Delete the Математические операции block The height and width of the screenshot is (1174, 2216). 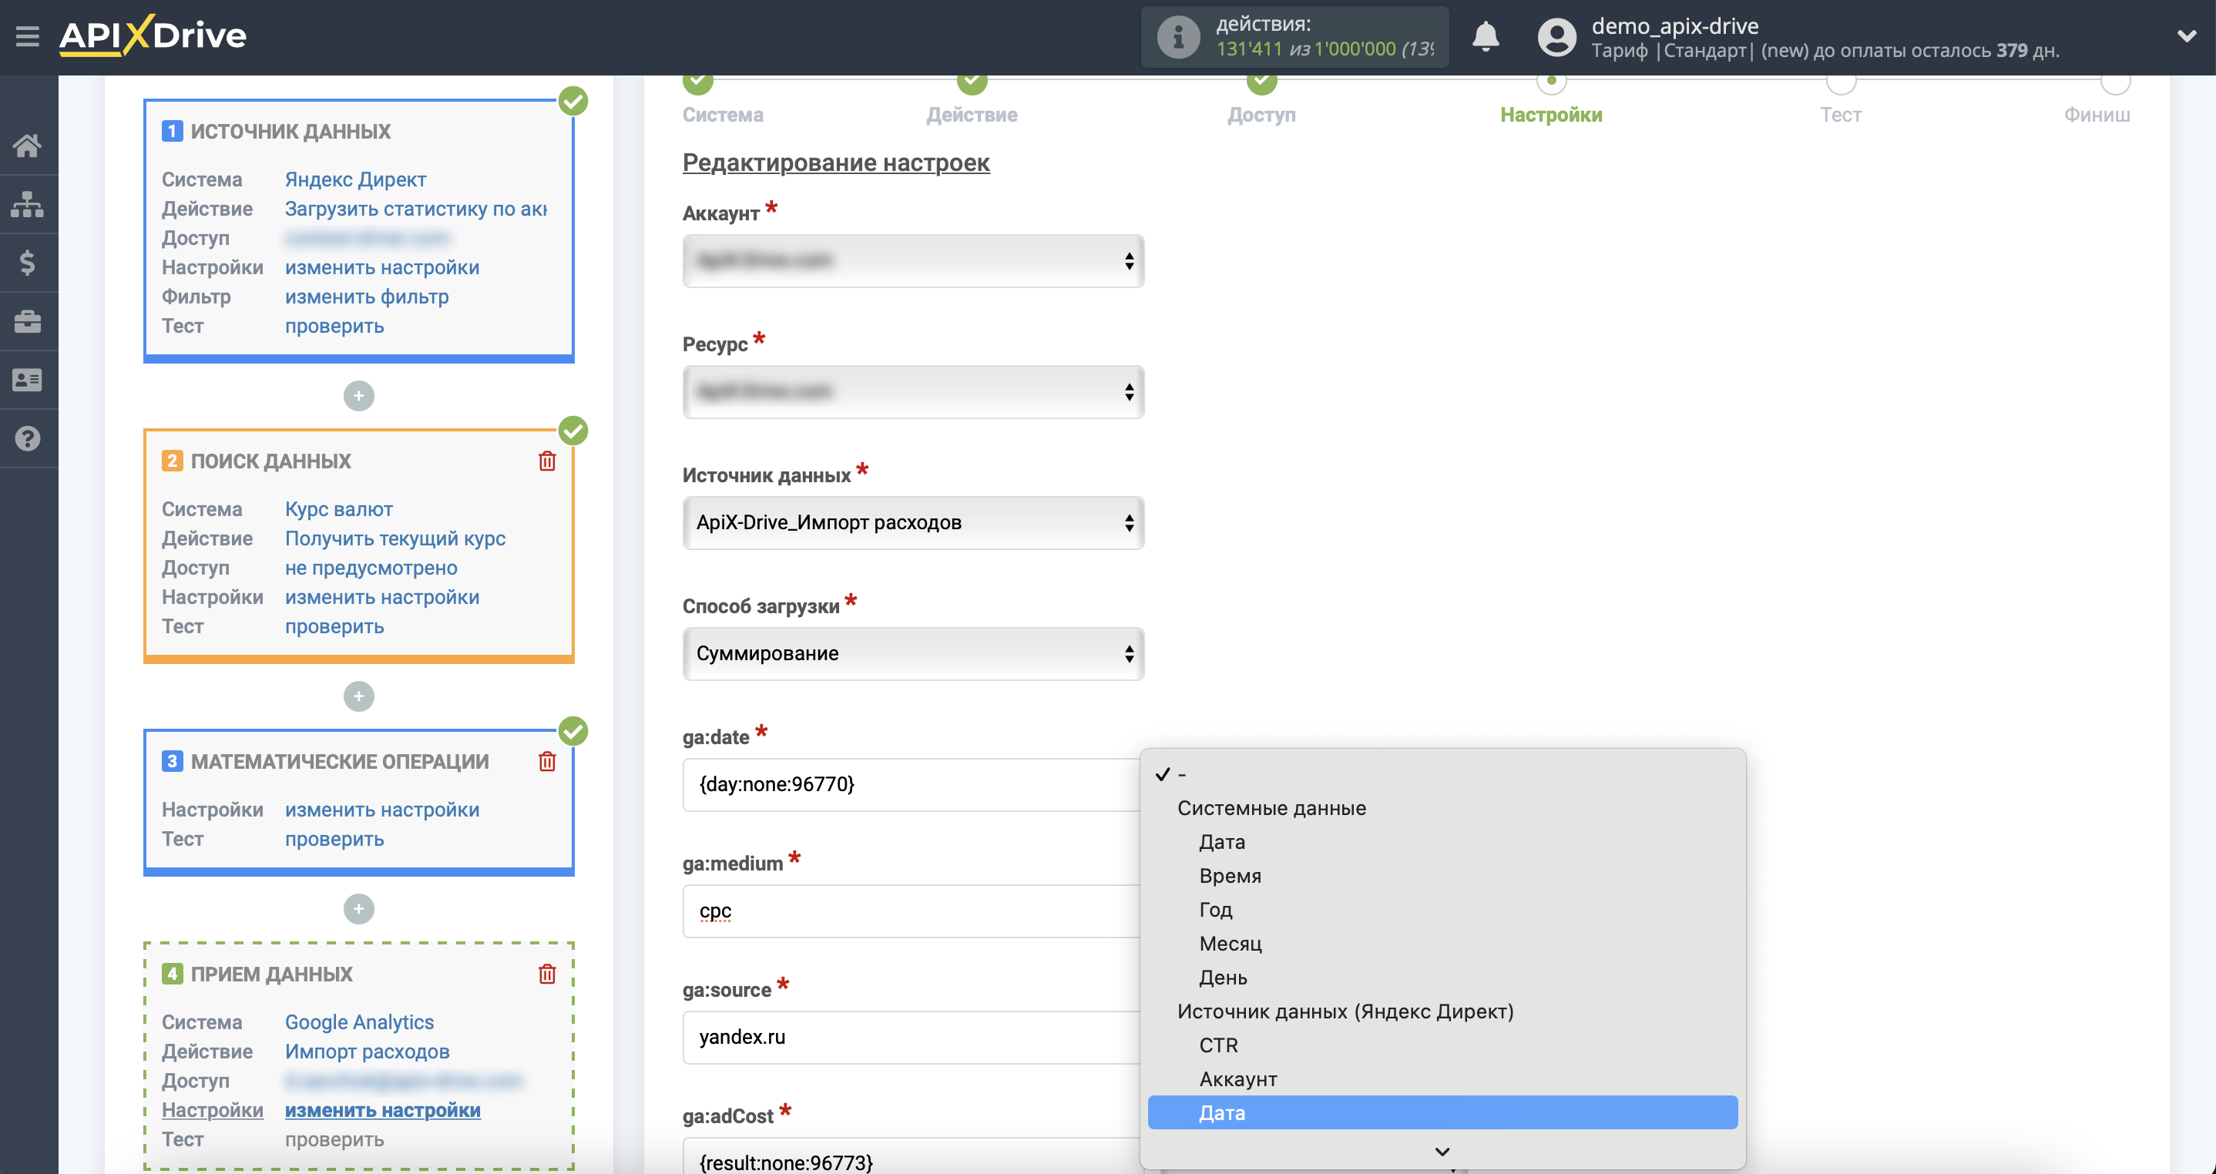547,761
